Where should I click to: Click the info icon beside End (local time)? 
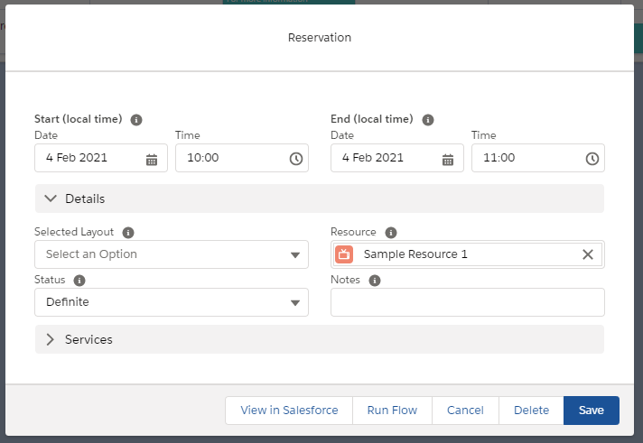428,119
